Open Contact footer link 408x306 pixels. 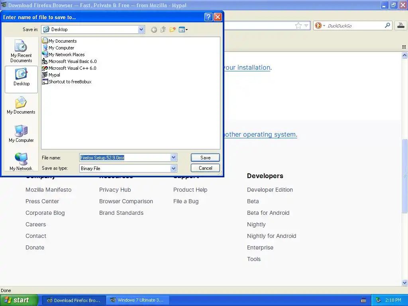click(x=36, y=236)
